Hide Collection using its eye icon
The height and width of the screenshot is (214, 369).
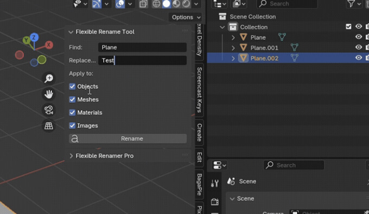tap(358, 27)
